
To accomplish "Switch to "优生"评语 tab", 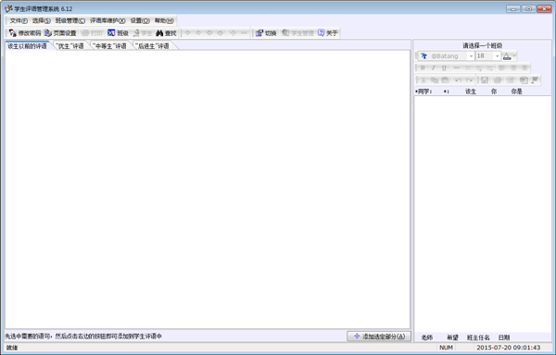I will point(70,46).
